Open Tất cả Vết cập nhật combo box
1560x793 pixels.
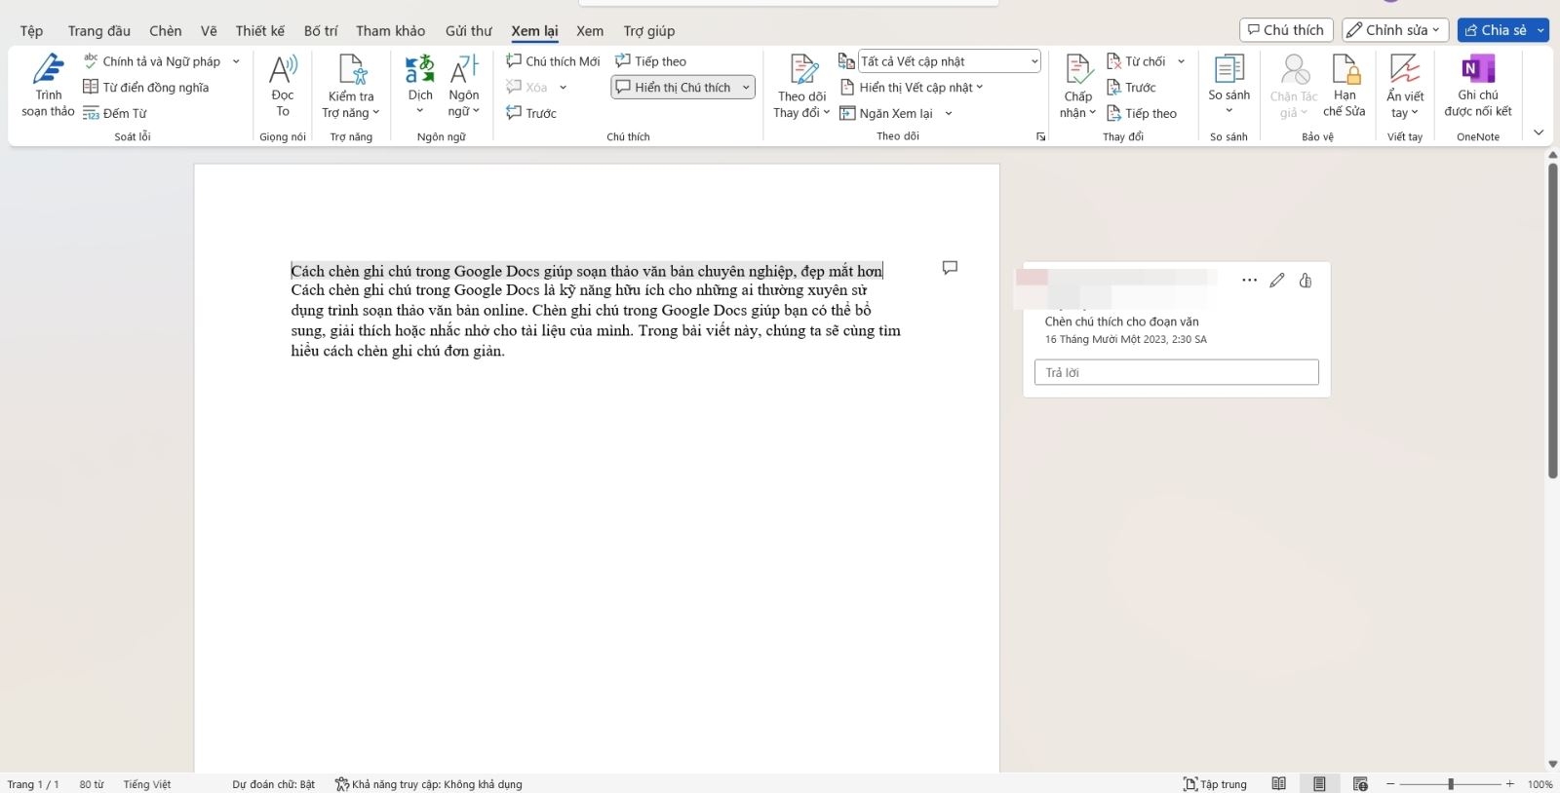[950, 61]
